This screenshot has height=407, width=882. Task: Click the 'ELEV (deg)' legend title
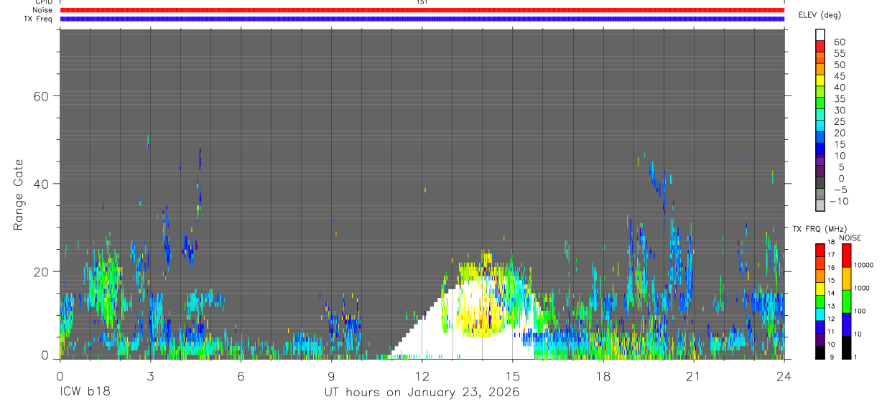pyautogui.click(x=820, y=15)
